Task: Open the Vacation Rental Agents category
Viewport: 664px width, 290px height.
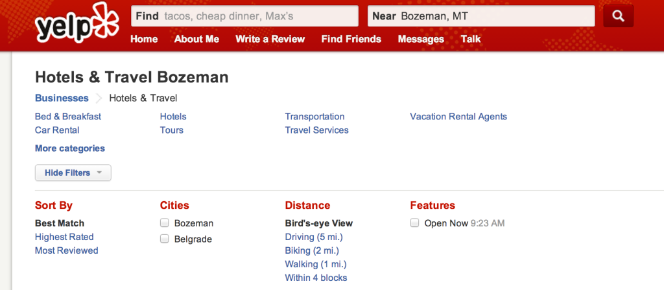Action: (458, 116)
